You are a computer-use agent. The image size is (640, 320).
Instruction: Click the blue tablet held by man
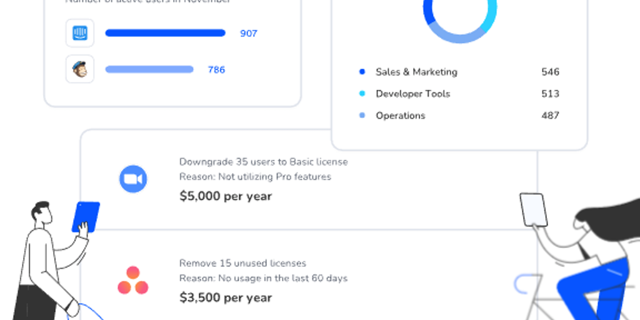[86, 217]
